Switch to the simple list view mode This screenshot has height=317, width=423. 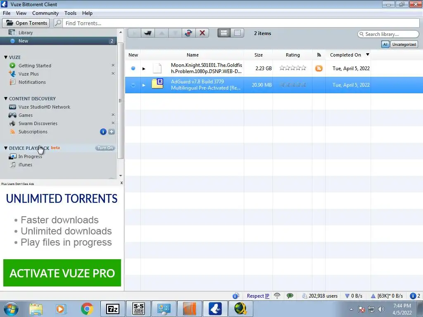[x=238, y=33]
